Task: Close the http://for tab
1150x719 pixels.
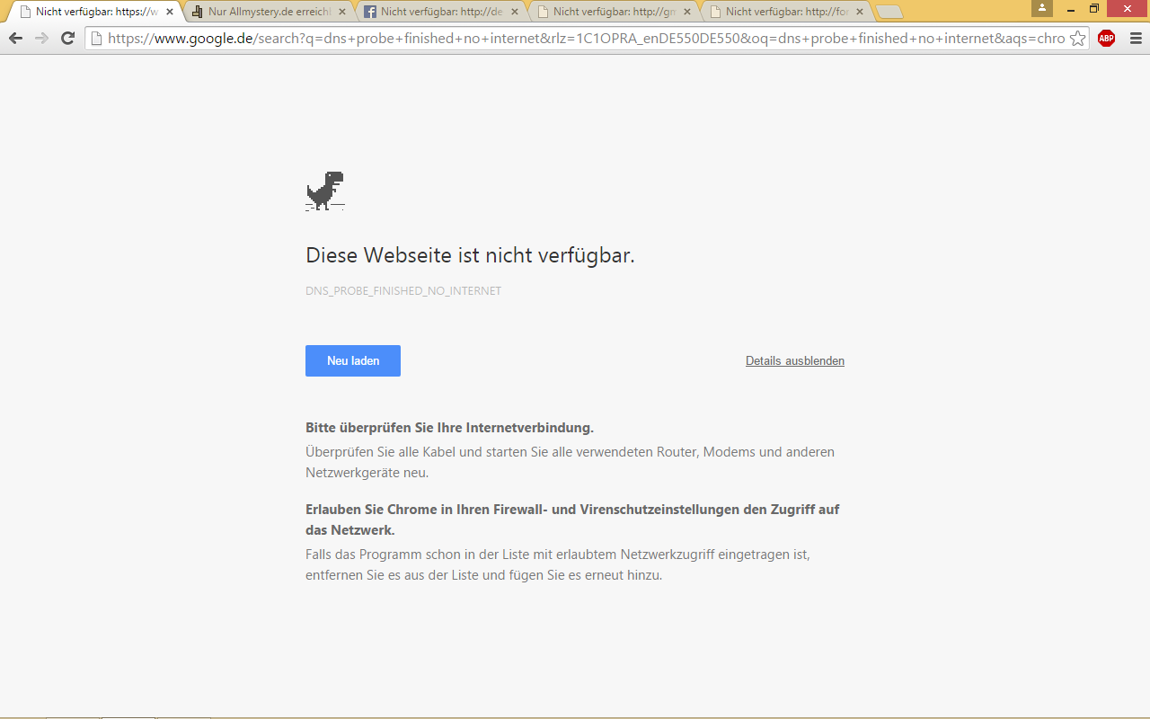Action: click(x=860, y=13)
